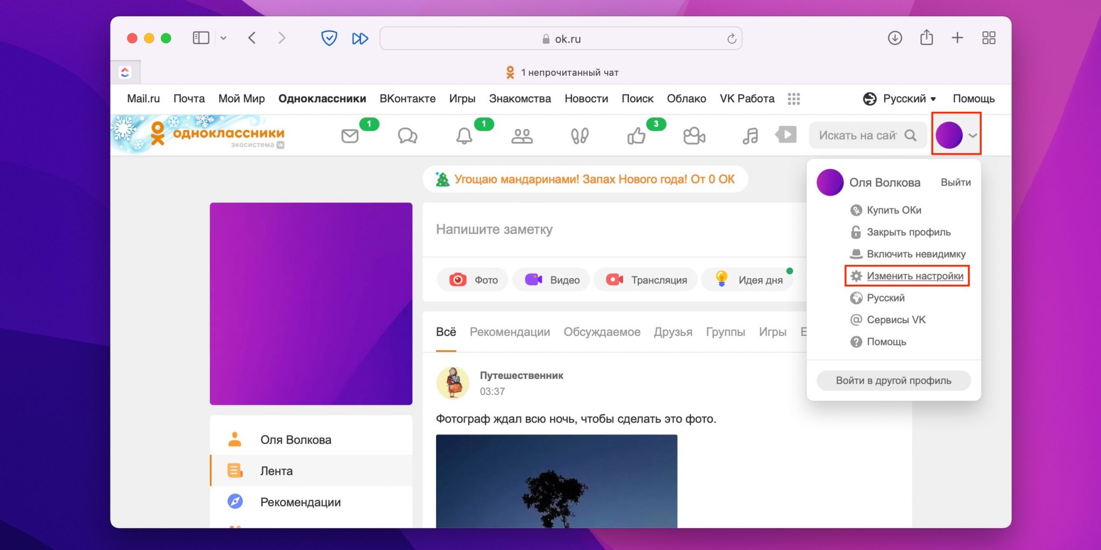The height and width of the screenshot is (550, 1101).
Task: Select Закрыть профиль menu item
Action: (900, 232)
